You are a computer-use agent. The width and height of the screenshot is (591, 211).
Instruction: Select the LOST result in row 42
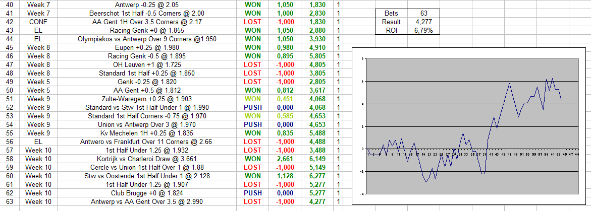[x=252, y=22]
